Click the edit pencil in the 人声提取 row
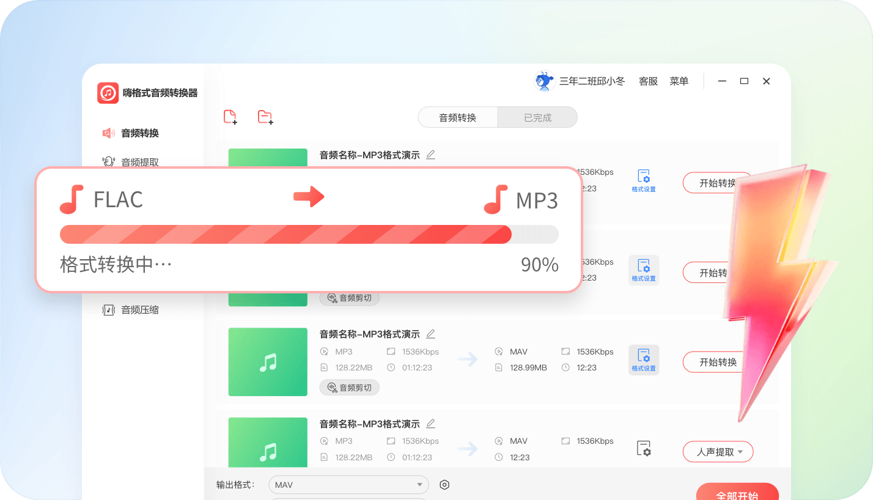The height and width of the screenshot is (500, 873). pos(430,423)
